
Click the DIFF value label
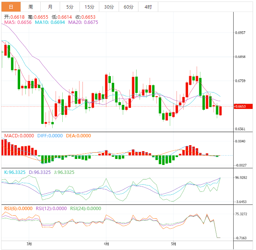pos(50,135)
